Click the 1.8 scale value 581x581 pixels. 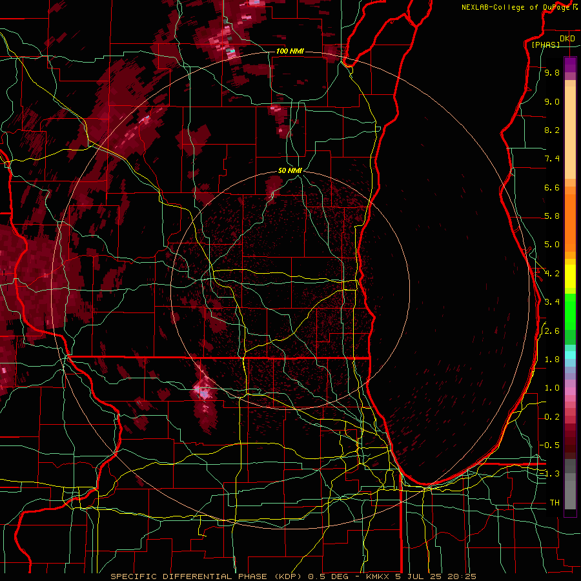(552, 360)
